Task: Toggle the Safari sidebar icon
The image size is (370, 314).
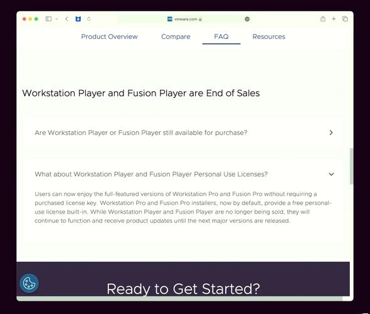Action: click(48, 19)
